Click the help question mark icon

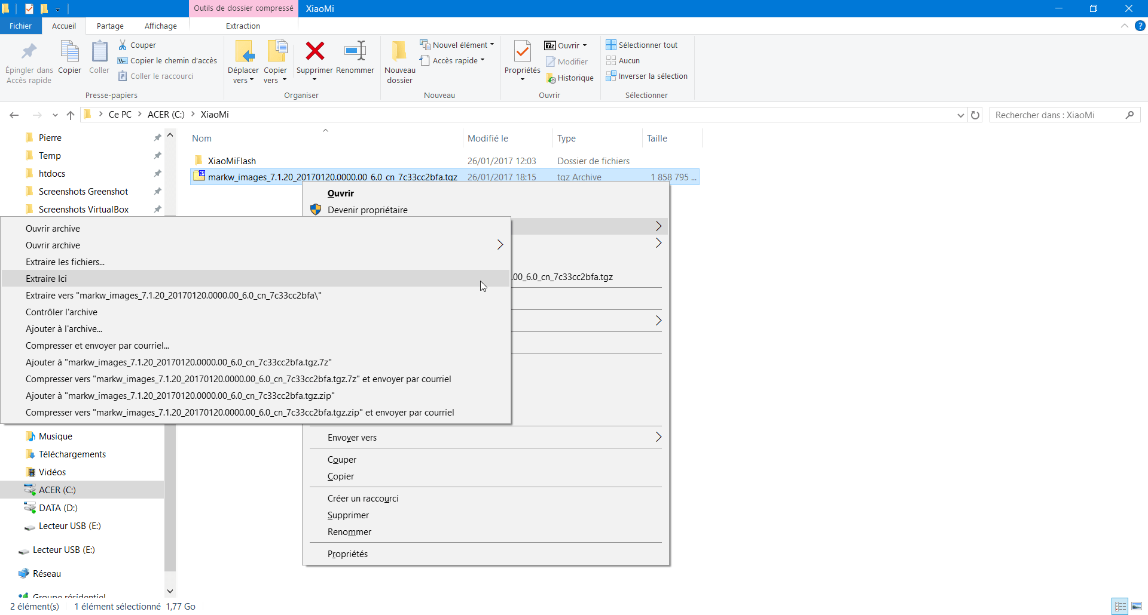[x=1140, y=26]
